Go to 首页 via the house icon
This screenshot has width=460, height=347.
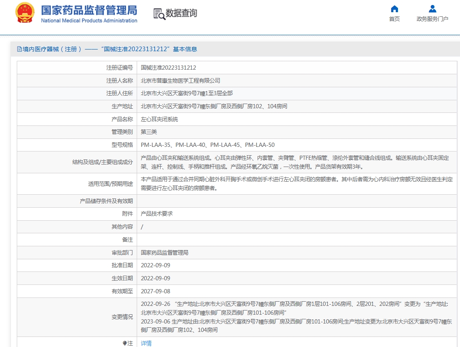click(x=395, y=9)
